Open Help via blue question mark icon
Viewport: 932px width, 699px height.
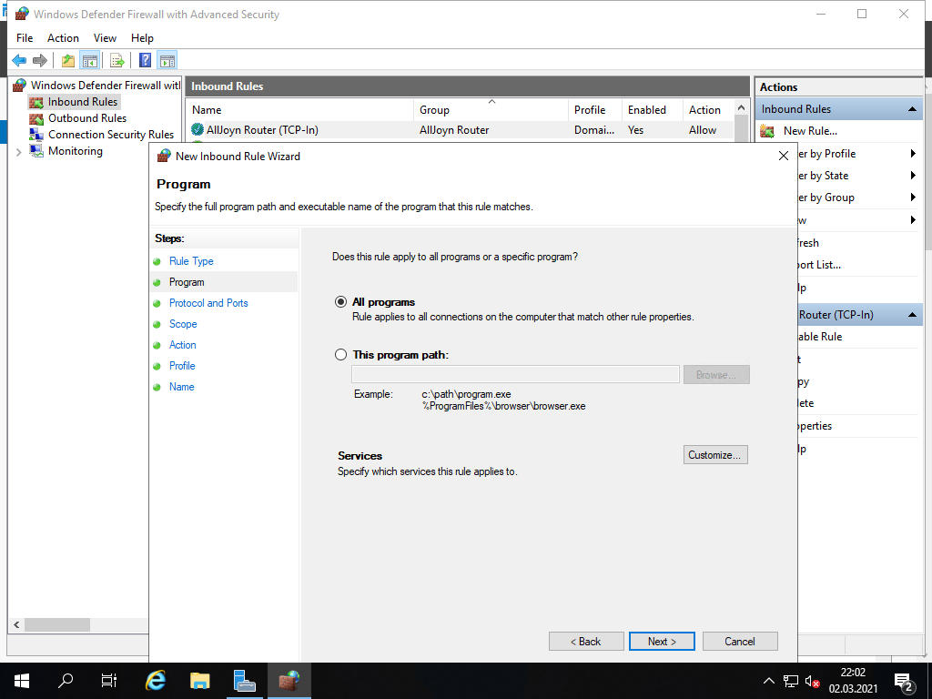click(145, 61)
